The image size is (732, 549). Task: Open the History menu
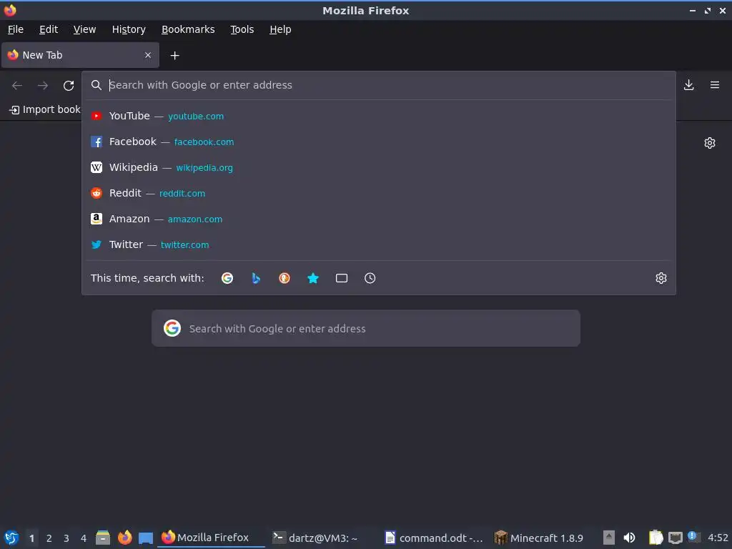click(x=129, y=29)
